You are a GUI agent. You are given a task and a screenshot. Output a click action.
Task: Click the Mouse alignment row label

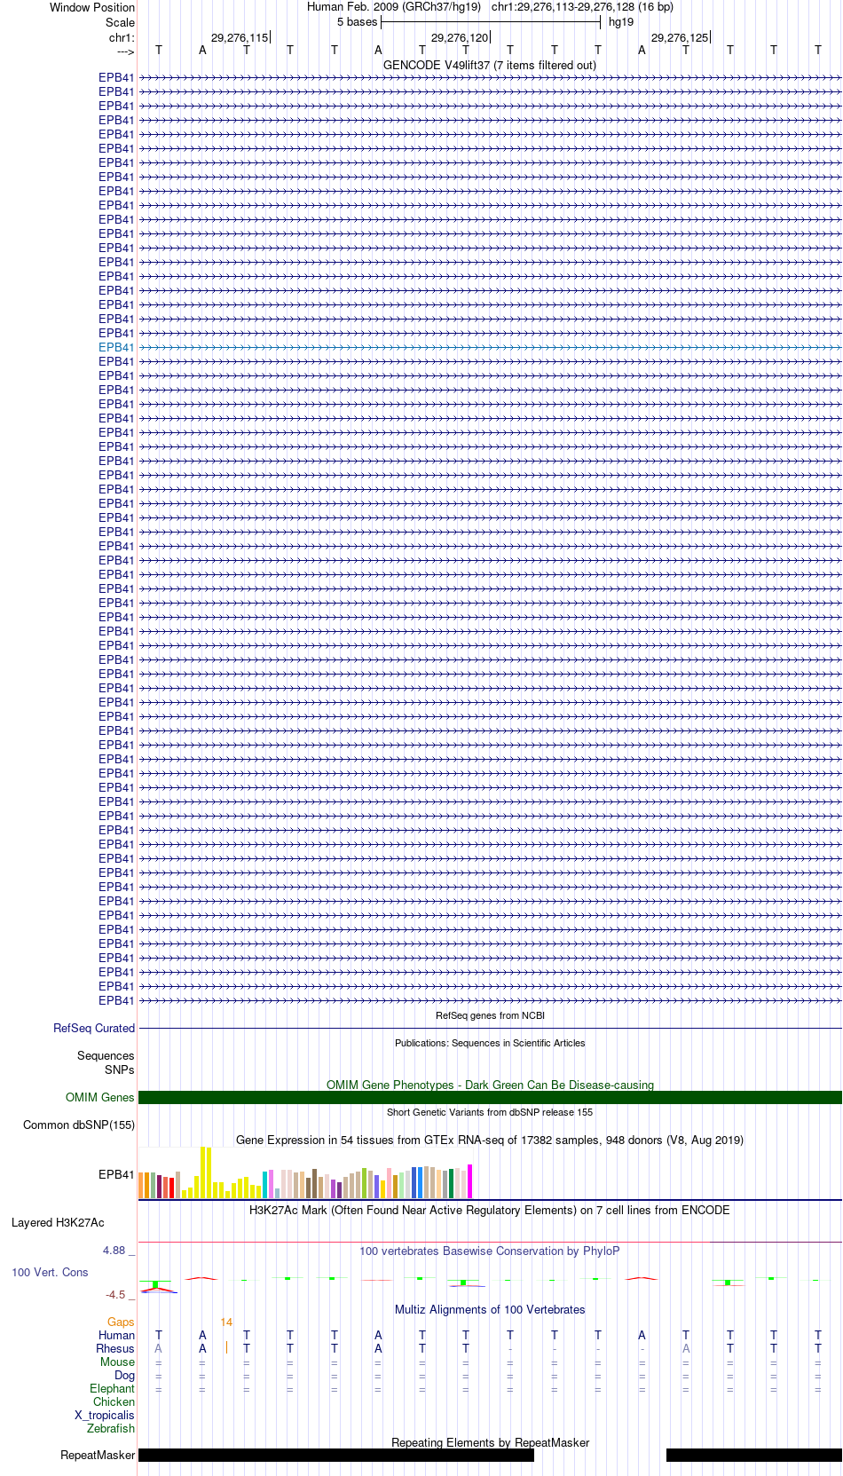click(117, 1362)
